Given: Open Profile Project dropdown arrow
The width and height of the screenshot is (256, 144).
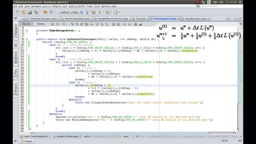Looking at the screenshot, I should coord(119,12).
